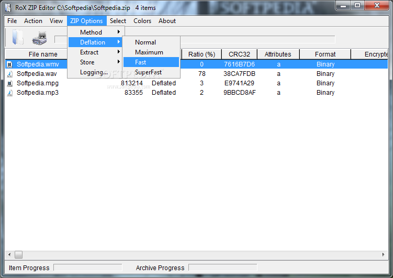
Task: Click CRC32 value 38CA7FDB
Action: click(239, 74)
